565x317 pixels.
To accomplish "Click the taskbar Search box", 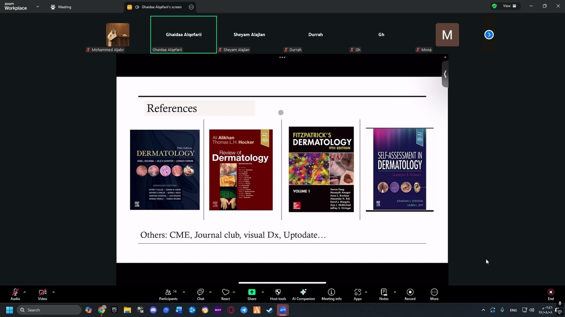I will 49,310.
